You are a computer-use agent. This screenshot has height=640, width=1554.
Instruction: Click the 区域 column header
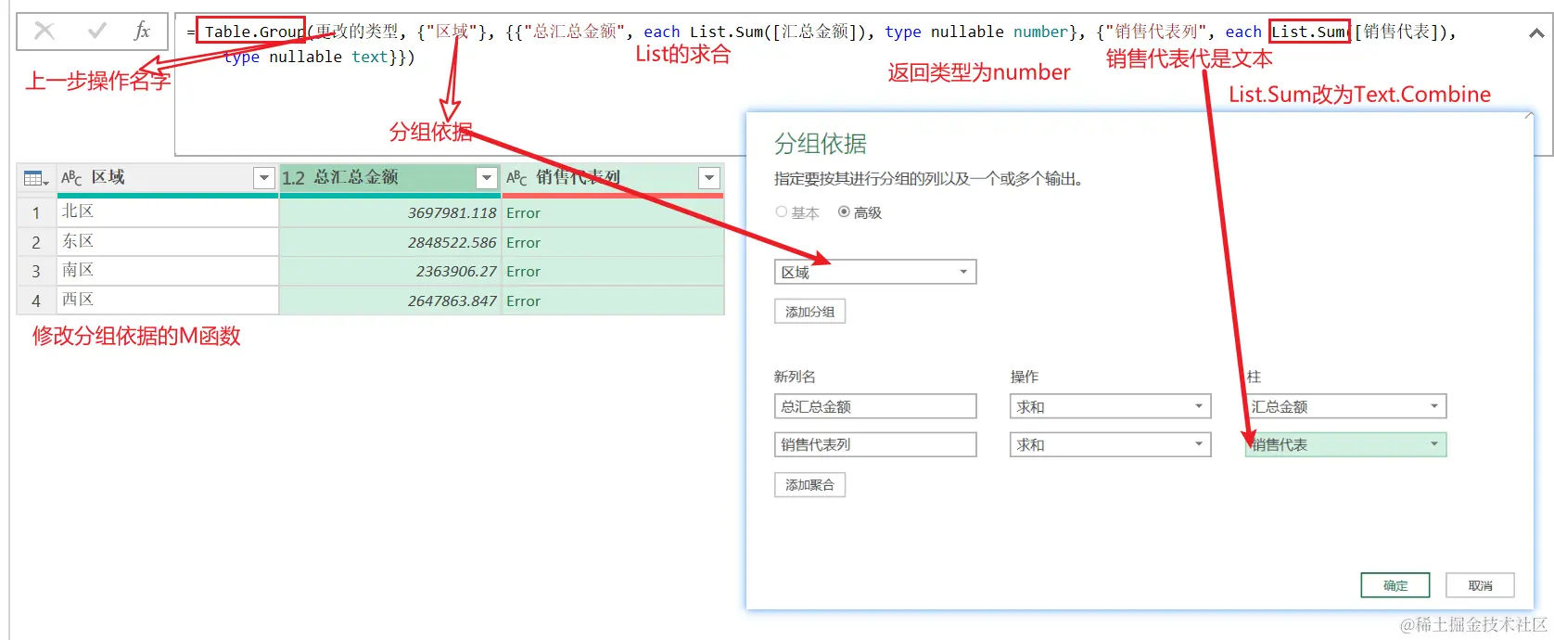coord(168,178)
